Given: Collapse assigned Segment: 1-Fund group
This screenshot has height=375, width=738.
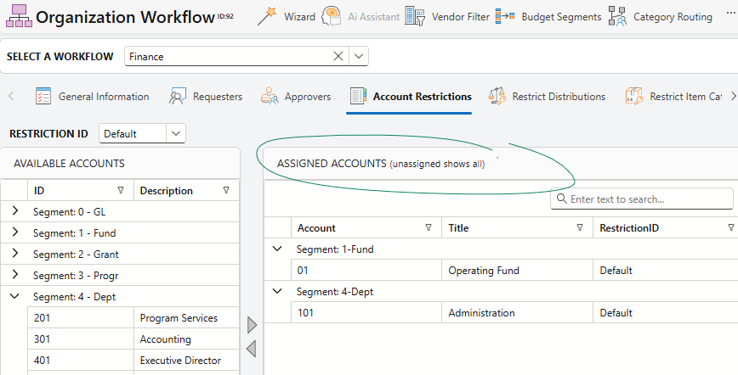Looking at the screenshot, I should (278, 249).
